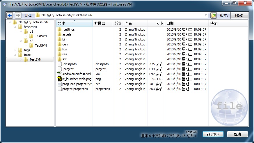This screenshot has width=254, height=143.
Task: Click the proguard-project.txt text file icon
Action: tap(60, 84)
